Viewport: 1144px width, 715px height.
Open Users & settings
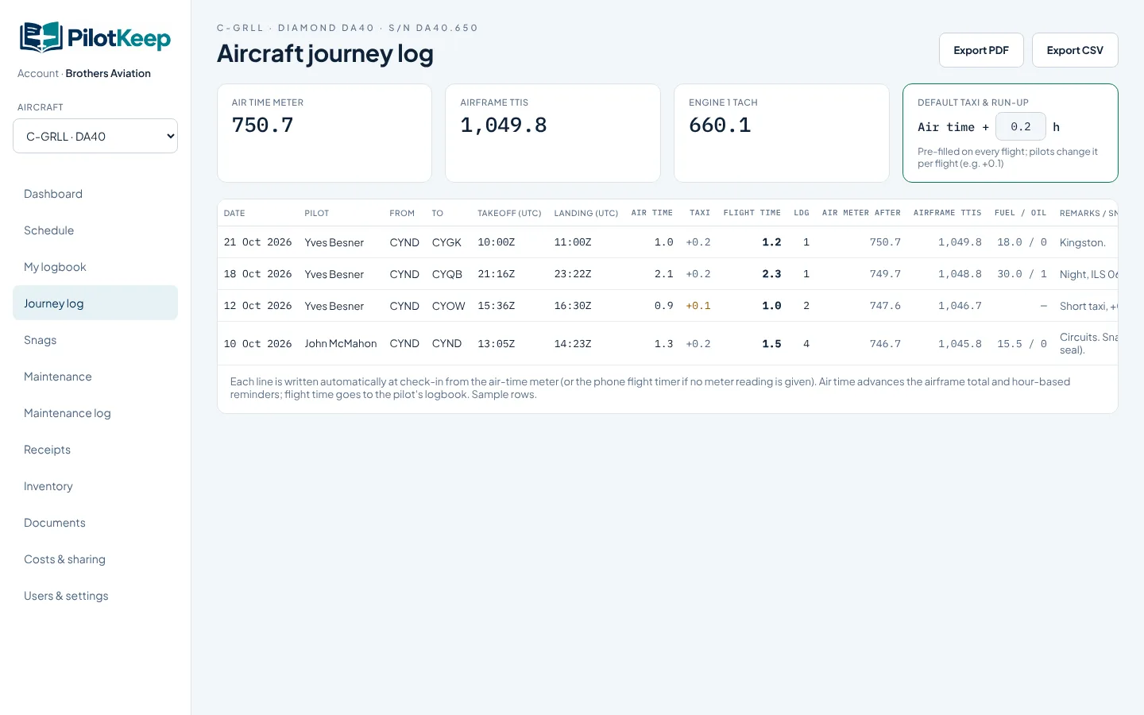[x=95, y=596]
